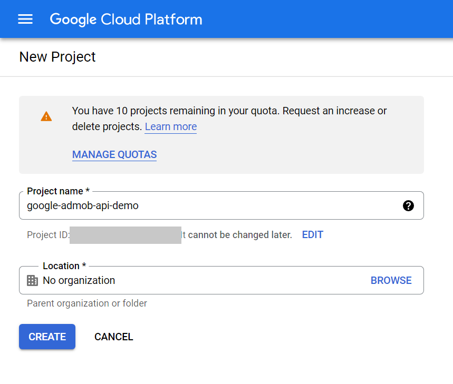
Task: Show help for Project name field
Action: 408,206
